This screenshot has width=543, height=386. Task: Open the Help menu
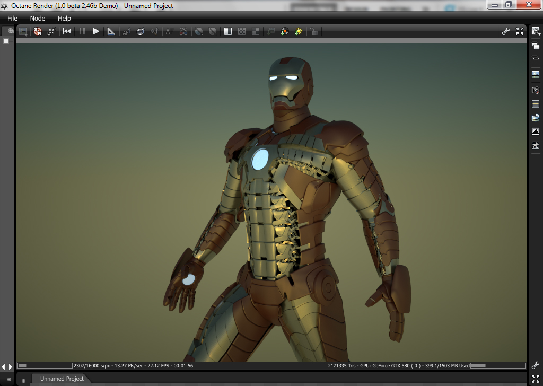(64, 19)
